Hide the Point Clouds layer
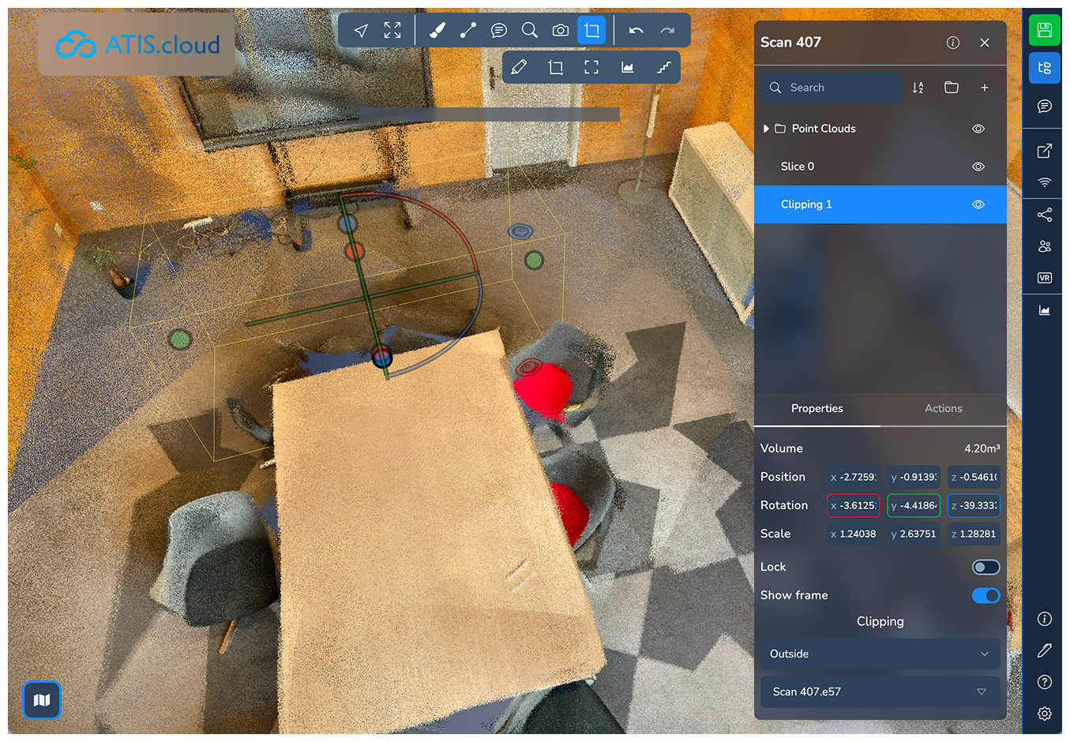This screenshot has width=1070, height=742. tap(978, 129)
